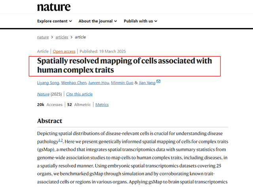The width and height of the screenshot is (253, 187).
Task: Open author Minmin Guo's link
Action: pos(122,83)
